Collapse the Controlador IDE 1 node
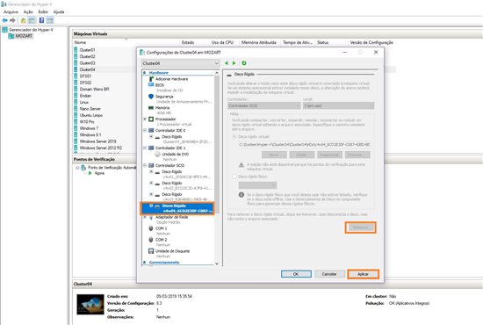483x325 pixels. click(145, 148)
